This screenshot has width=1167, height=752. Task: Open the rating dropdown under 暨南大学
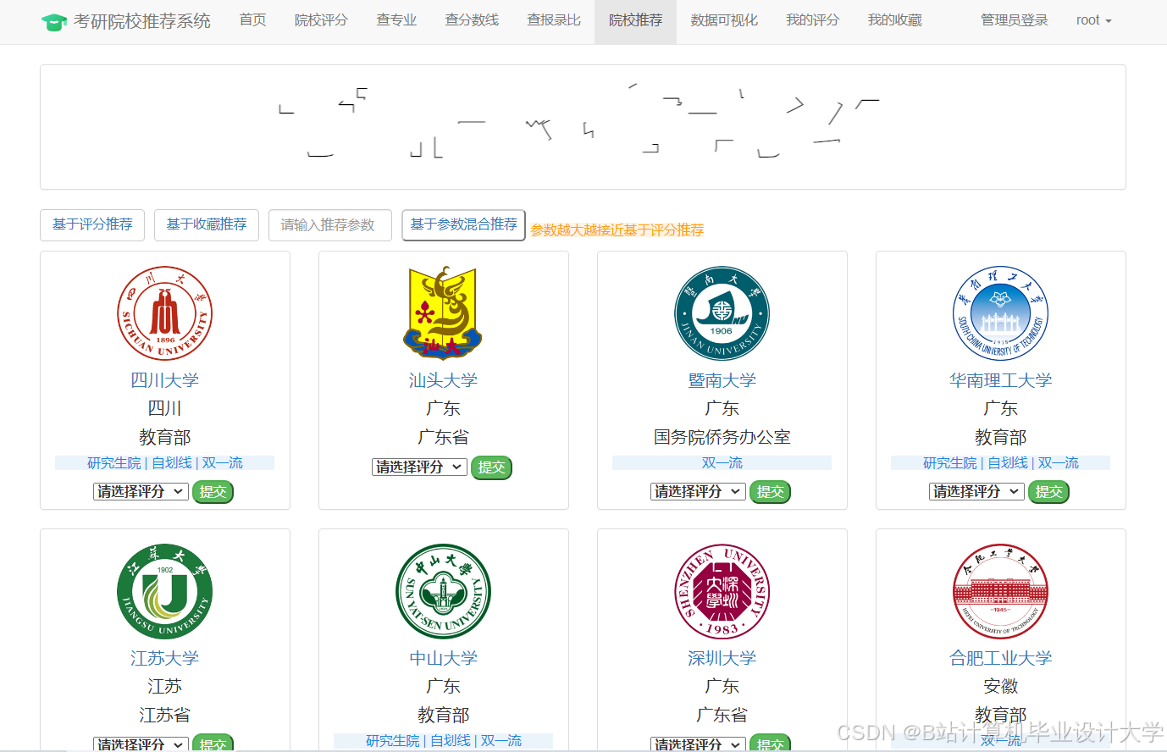pyautogui.click(x=698, y=491)
